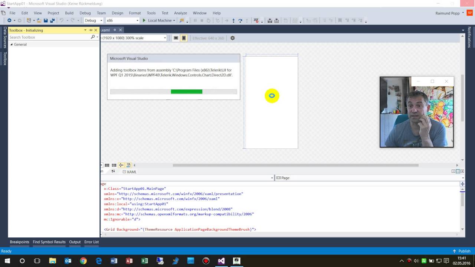Viewport: 475px width, 267px height.
Task: Swap the Design and XAML panes
Action: coord(113,171)
